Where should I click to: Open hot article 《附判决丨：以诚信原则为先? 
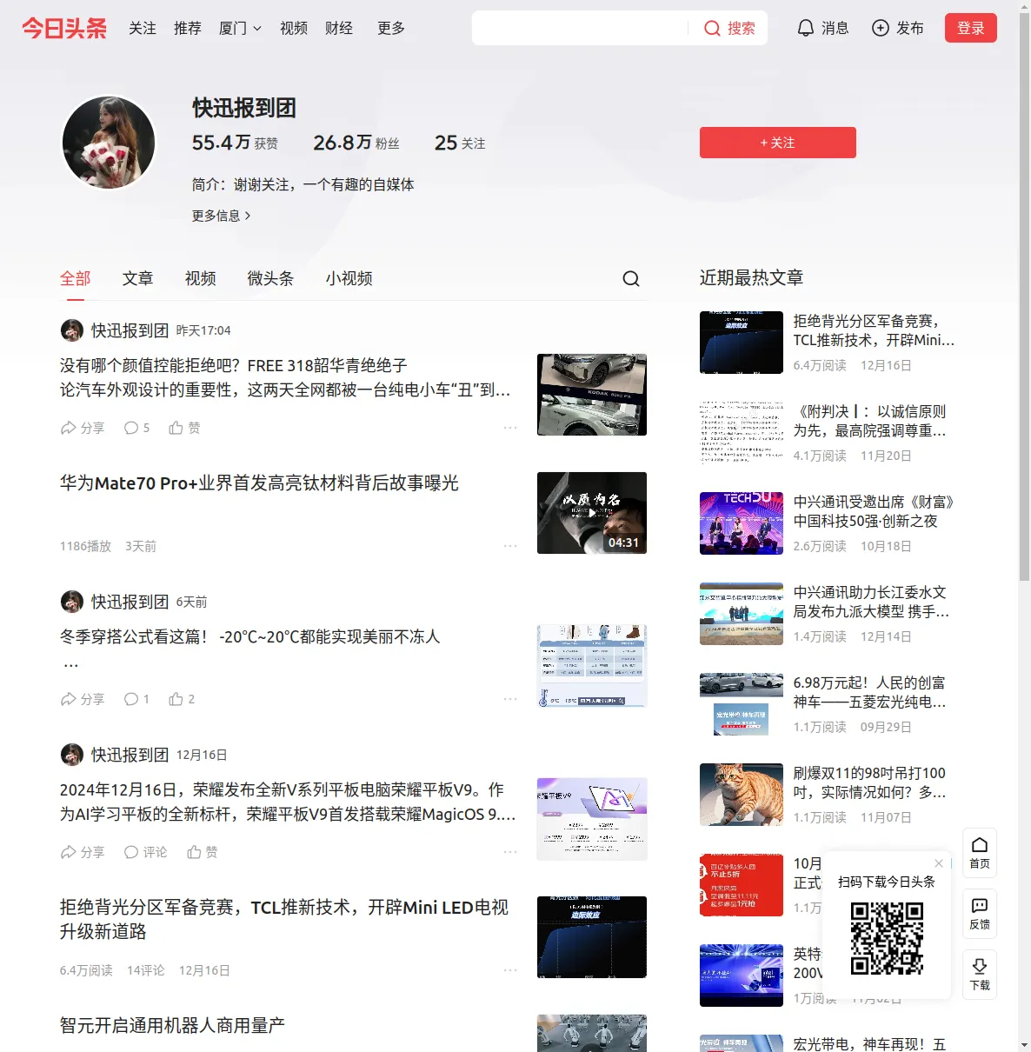click(870, 422)
